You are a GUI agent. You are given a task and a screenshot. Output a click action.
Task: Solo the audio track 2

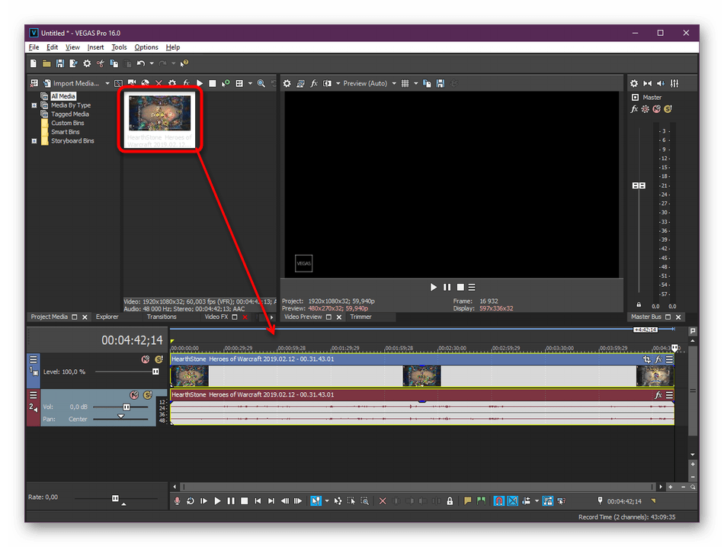[x=146, y=395]
